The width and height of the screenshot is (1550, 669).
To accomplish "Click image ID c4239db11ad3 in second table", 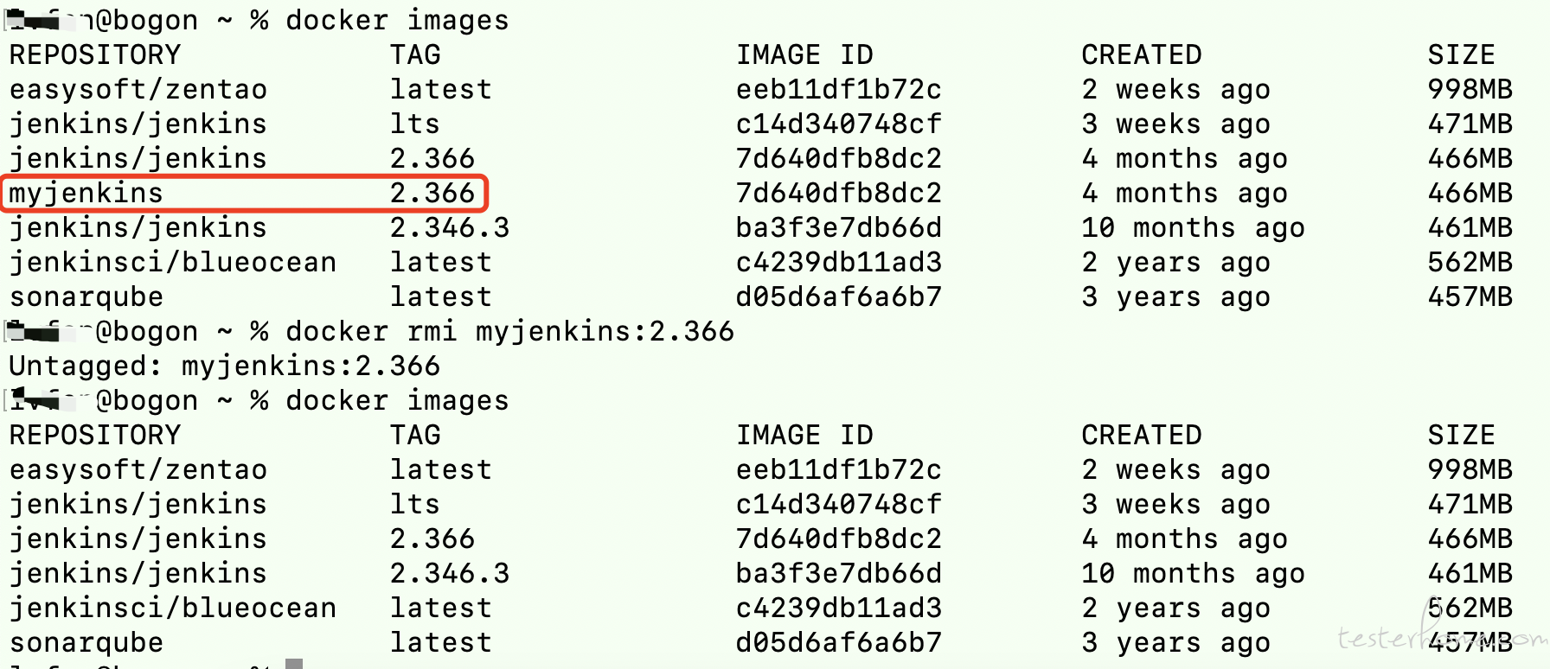I will coord(838,608).
